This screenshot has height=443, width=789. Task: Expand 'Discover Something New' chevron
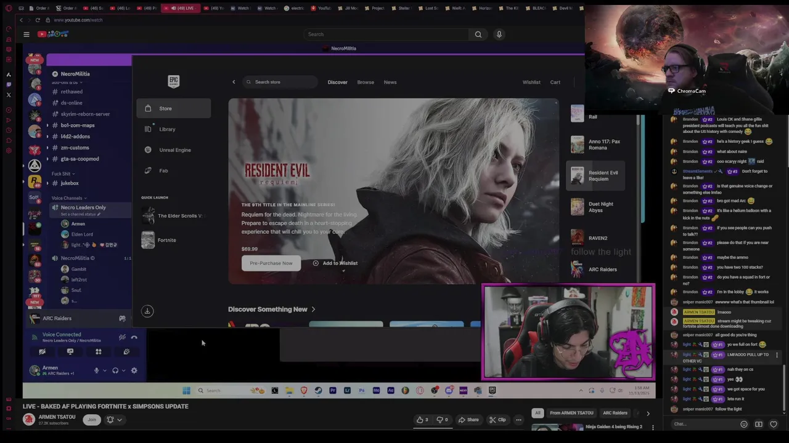[x=313, y=309]
